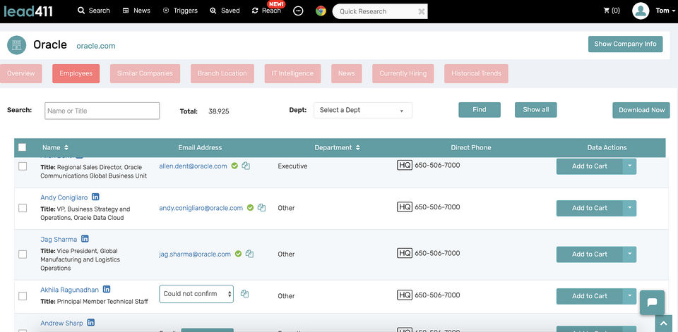Open Akhila Ragunadhan's LinkedIn profile icon

[107, 289]
